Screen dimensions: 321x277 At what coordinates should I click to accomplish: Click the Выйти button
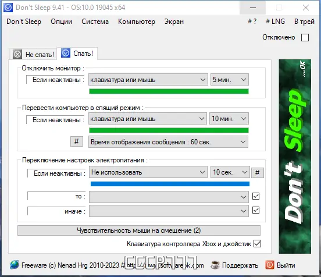[x=280, y=265]
